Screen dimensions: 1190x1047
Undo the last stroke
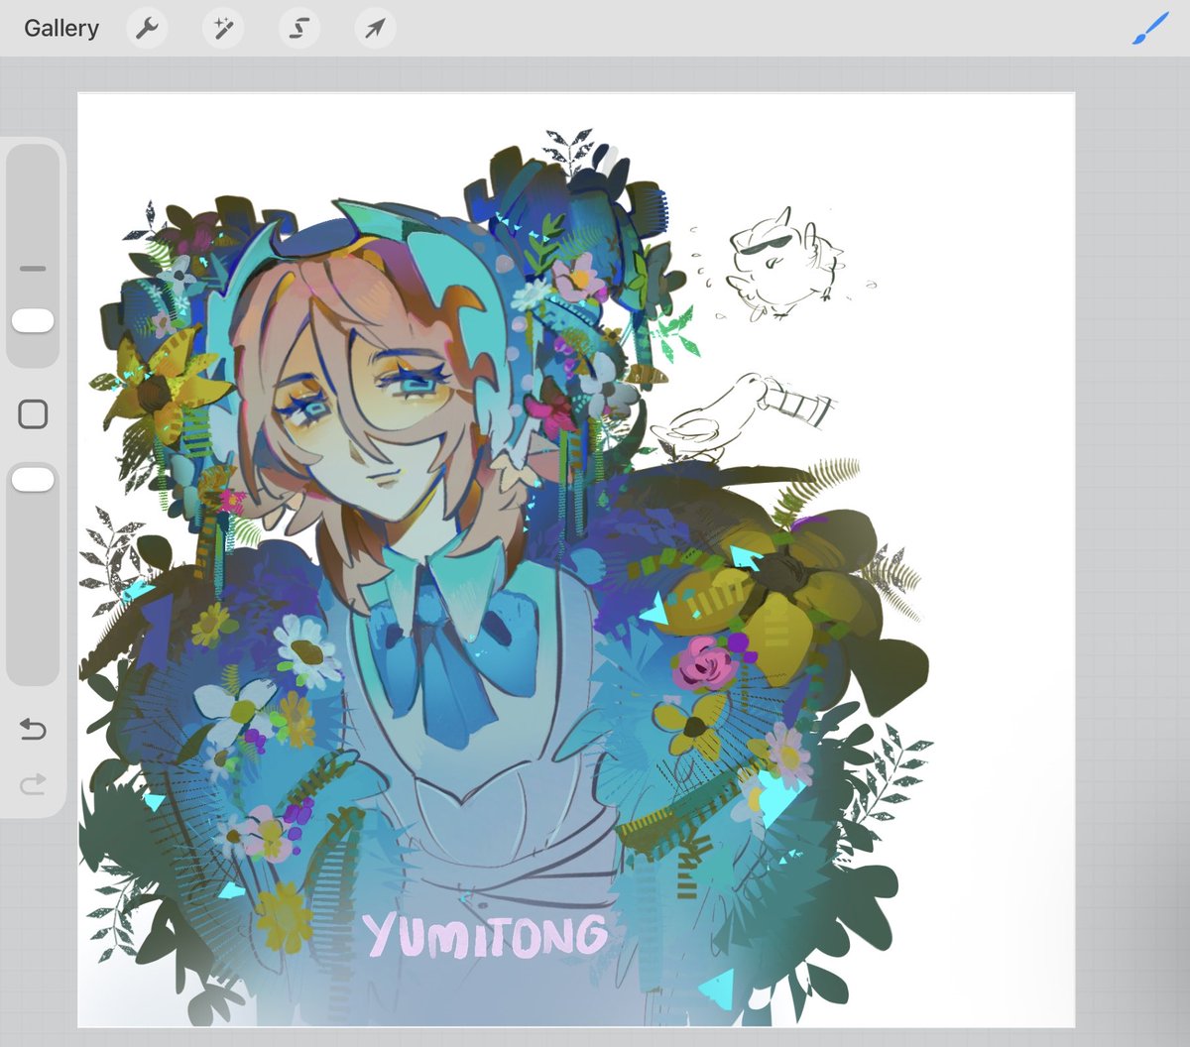pos(33,731)
